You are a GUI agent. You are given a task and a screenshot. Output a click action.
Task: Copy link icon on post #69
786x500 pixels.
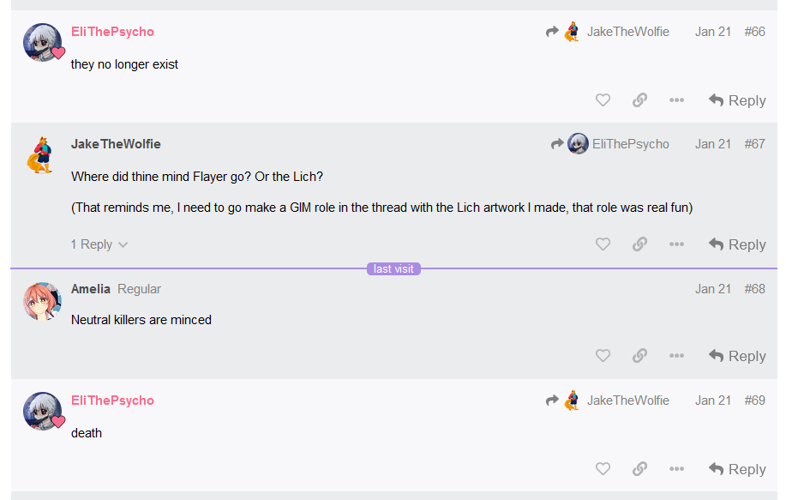(x=639, y=469)
